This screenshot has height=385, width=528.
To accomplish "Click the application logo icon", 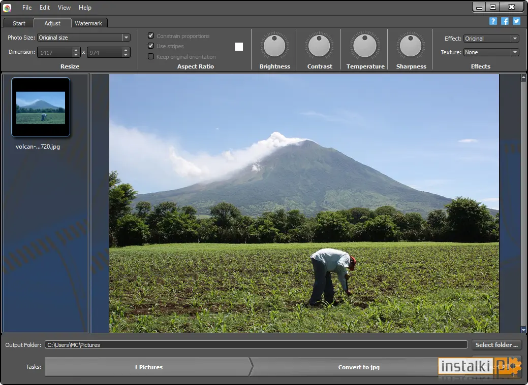I will pyautogui.click(x=7, y=8).
